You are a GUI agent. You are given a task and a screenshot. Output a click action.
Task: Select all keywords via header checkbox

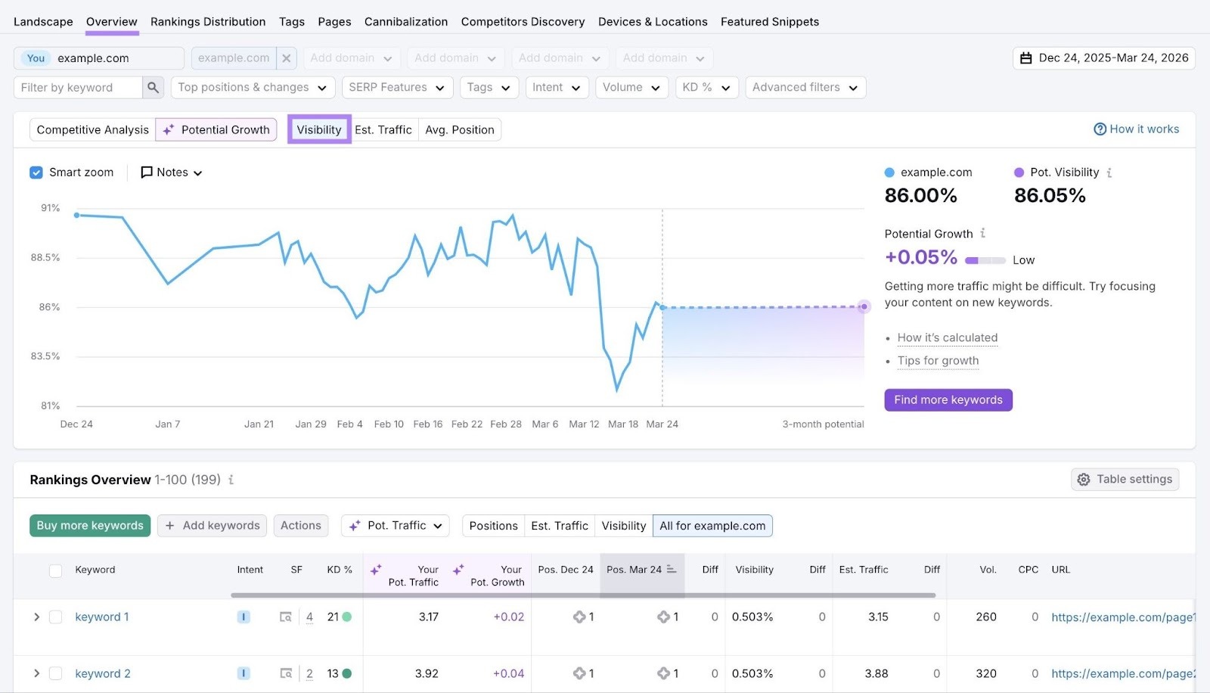coord(55,570)
